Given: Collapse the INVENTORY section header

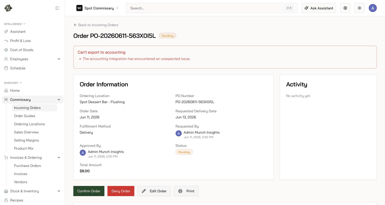Looking at the screenshot, I should click(13, 83).
